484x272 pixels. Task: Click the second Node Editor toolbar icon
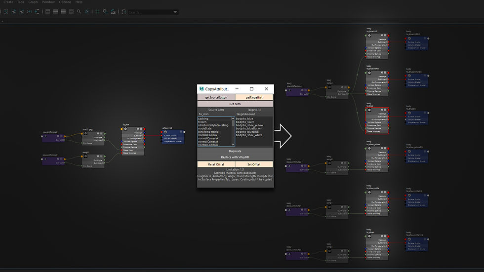click(x=14, y=12)
